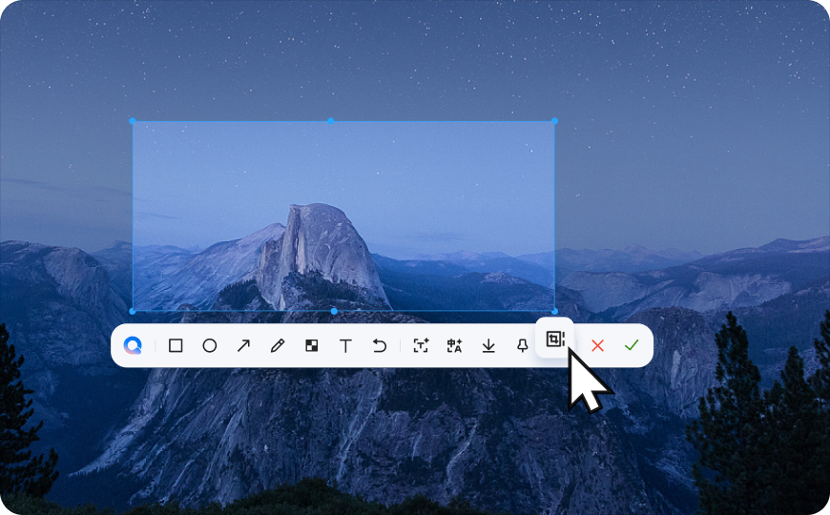The height and width of the screenshot is (515, 830).
Task: Pick the pencil freehand tool
Action: [278, 345]
